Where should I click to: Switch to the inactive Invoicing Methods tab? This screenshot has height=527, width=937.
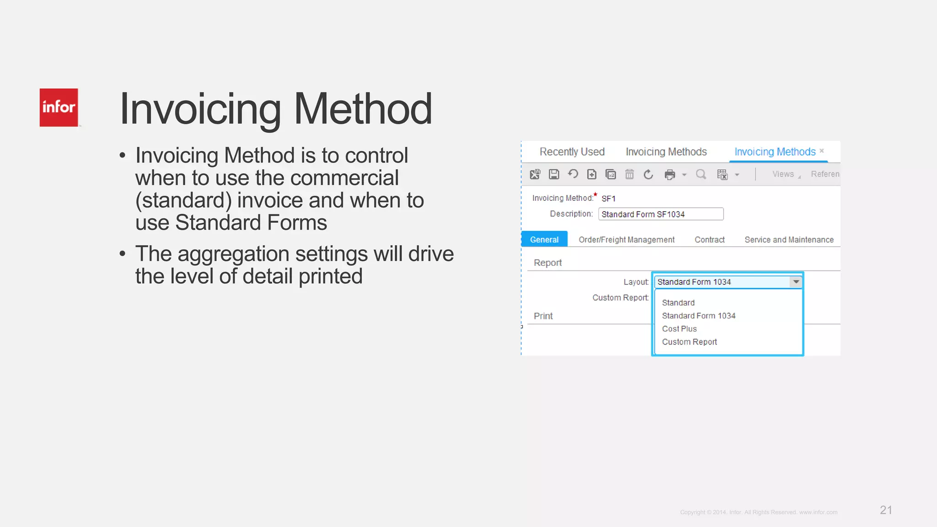click(x=666, y=152)
